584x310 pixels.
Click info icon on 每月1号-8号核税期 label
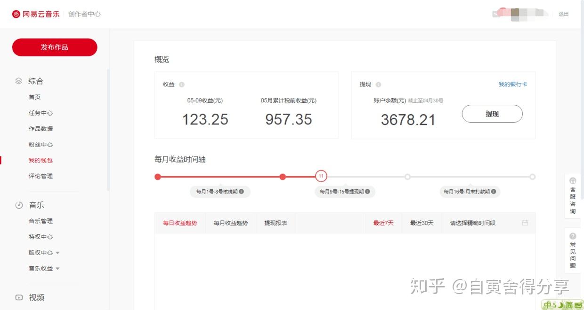[x=242, y=192]
